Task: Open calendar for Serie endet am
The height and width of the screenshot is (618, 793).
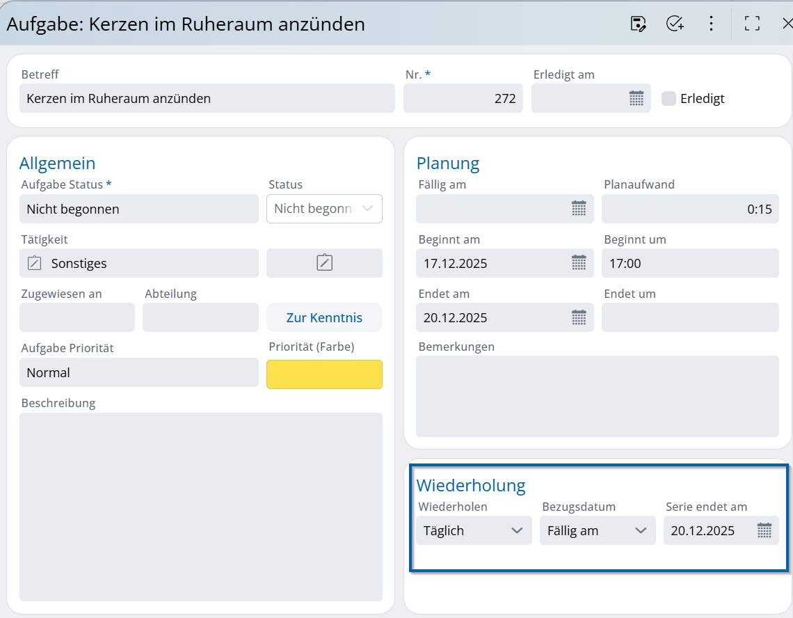Action: click(x=764, y=530)
